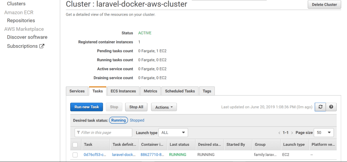347x162 pixels.
Task: Click the Delete Cluster button
Action: click(324, 4)
